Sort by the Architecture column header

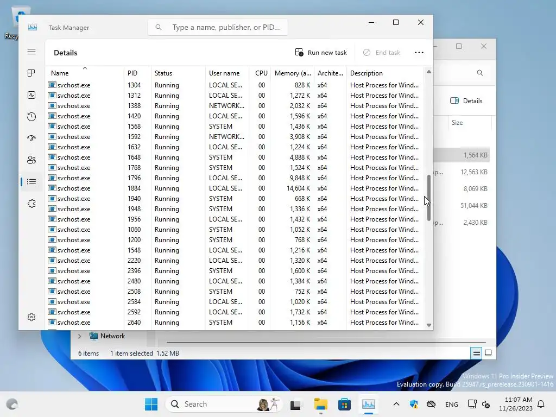pyautogui.click(x=330, y=73)
